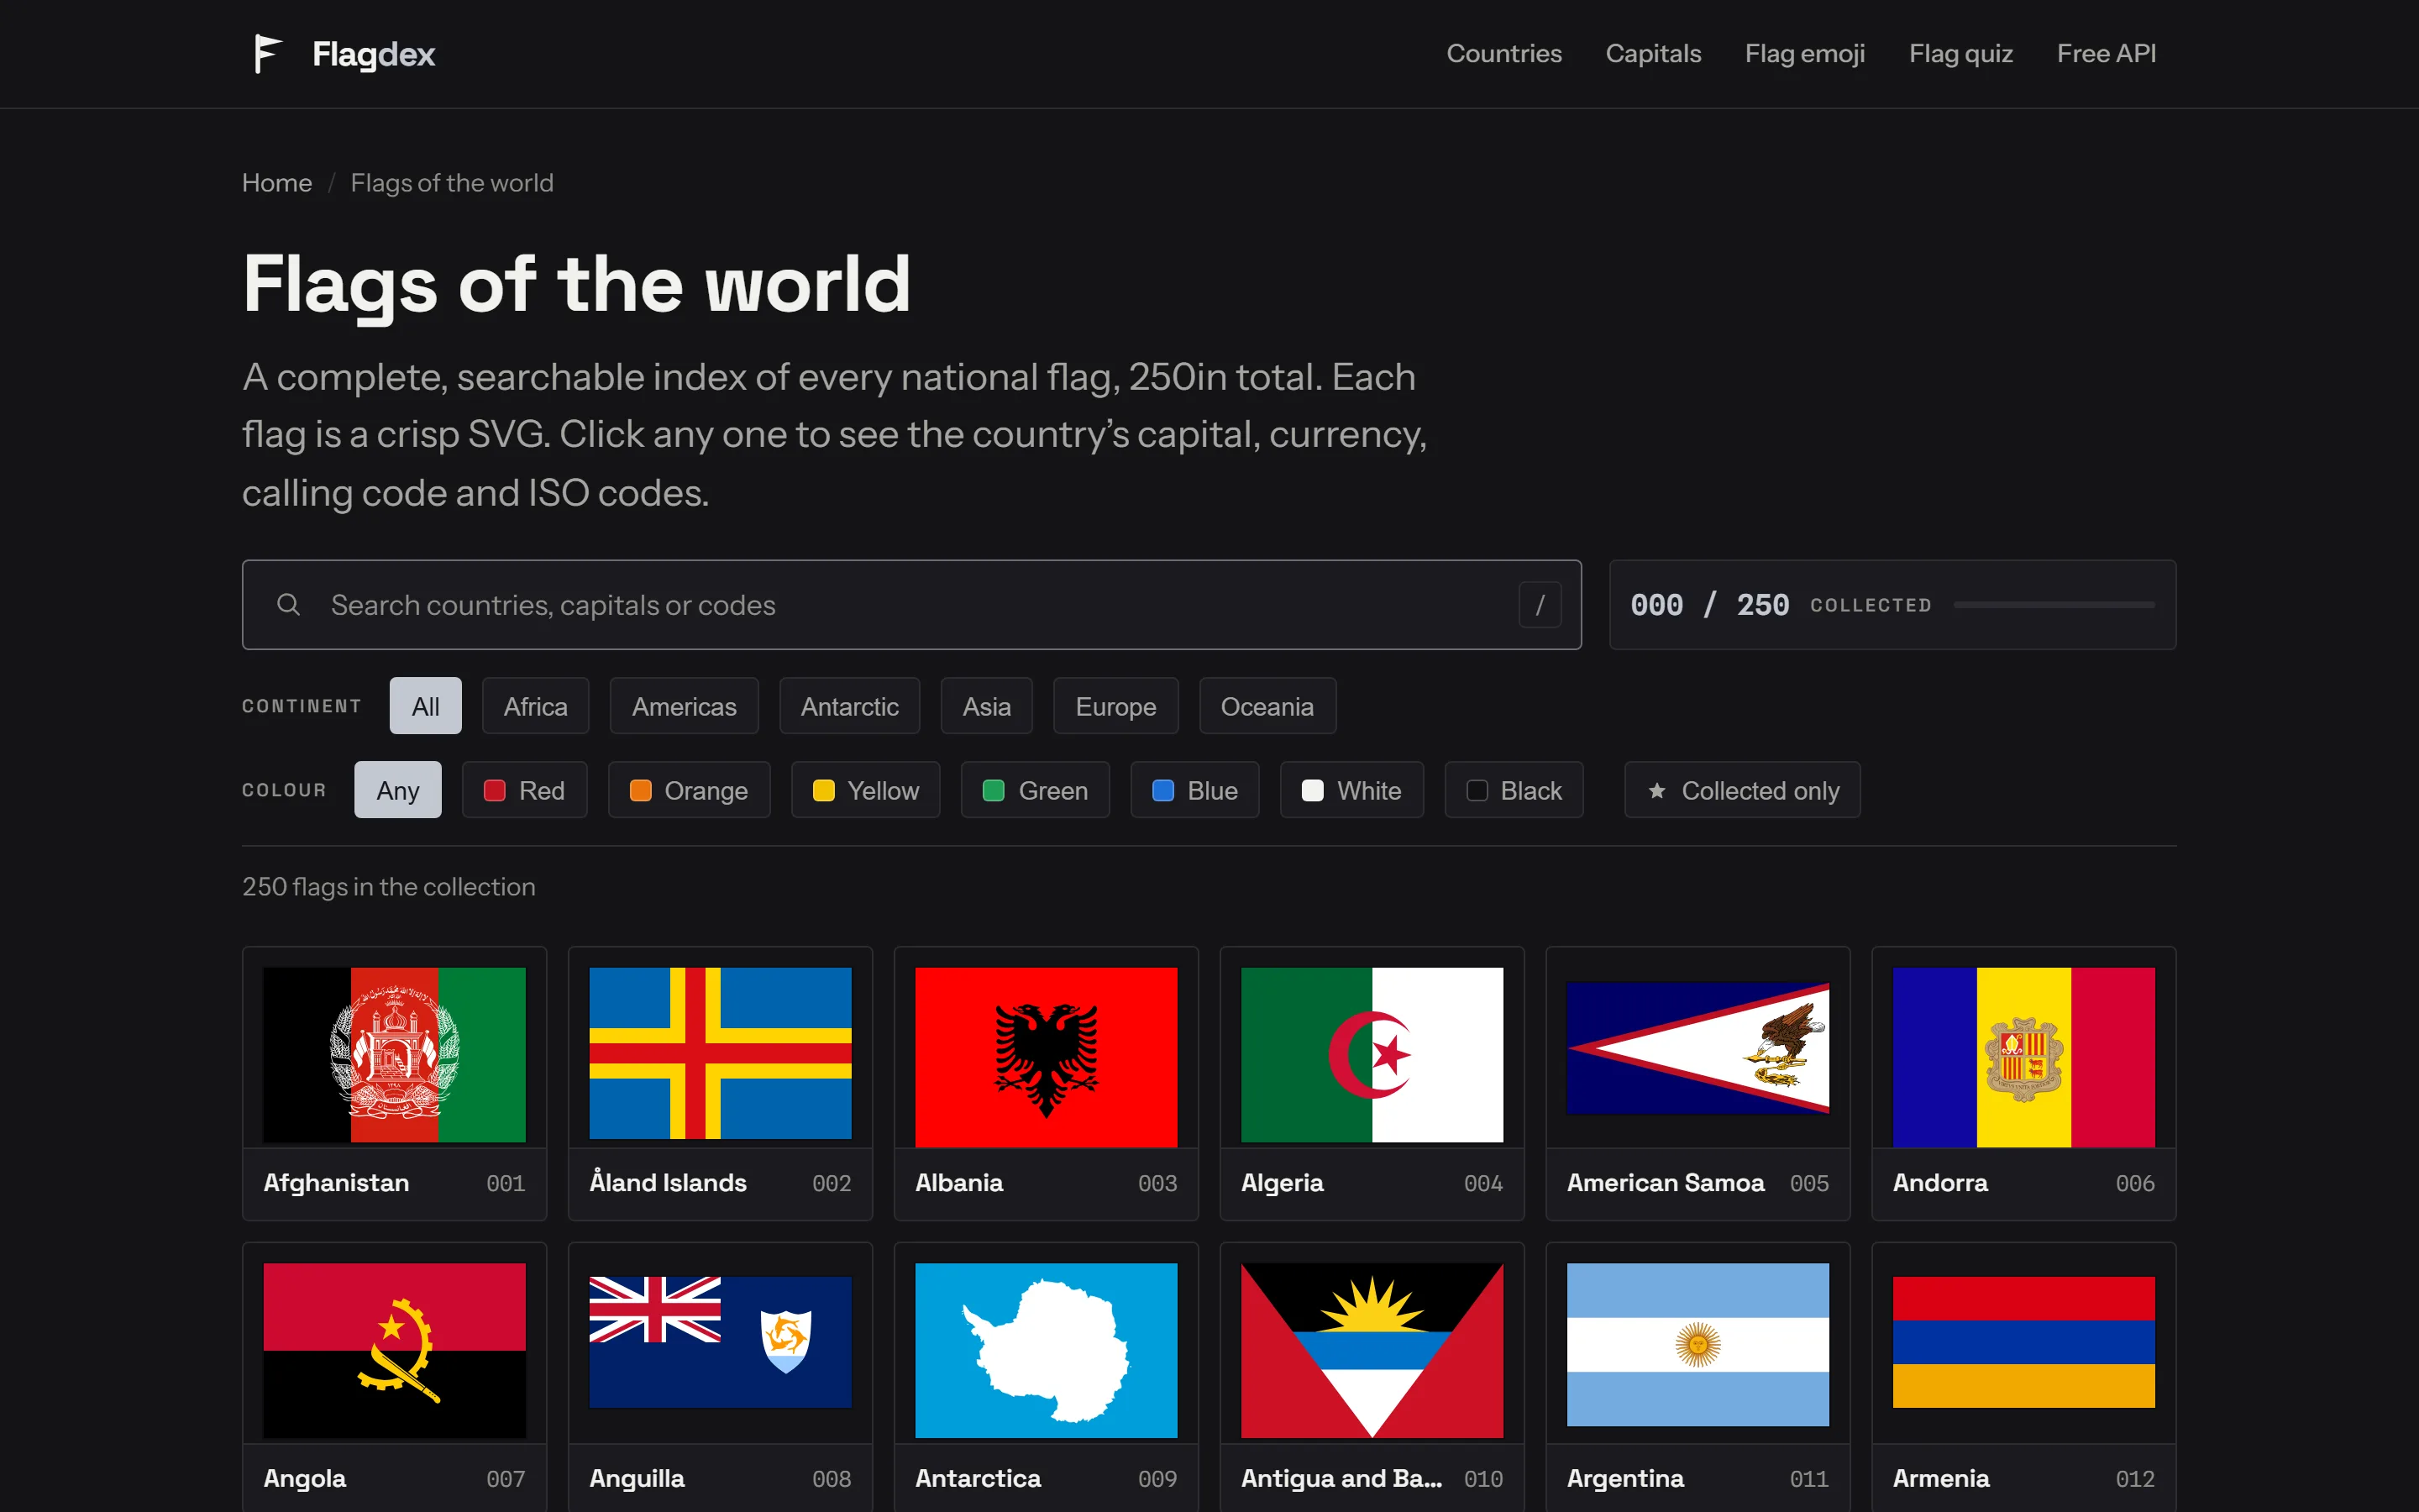This screenshot has width=2419, height=1512.
Task: Click the Anguilla card number 008
Action: click(x=831, y=1479)
